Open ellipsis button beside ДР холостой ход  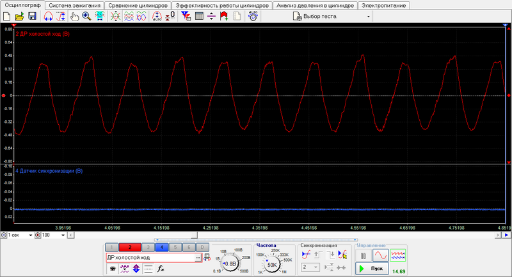198,258
